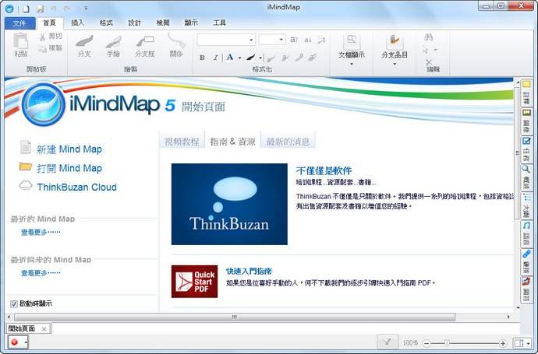Toggle italic text formatting
Viewport: 538px width, 354px height.
pos(215,58)
